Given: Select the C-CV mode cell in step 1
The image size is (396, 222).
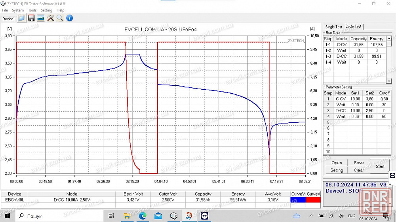Looking at the screenshot, I should pyautogui.click(x=341, y=99).
